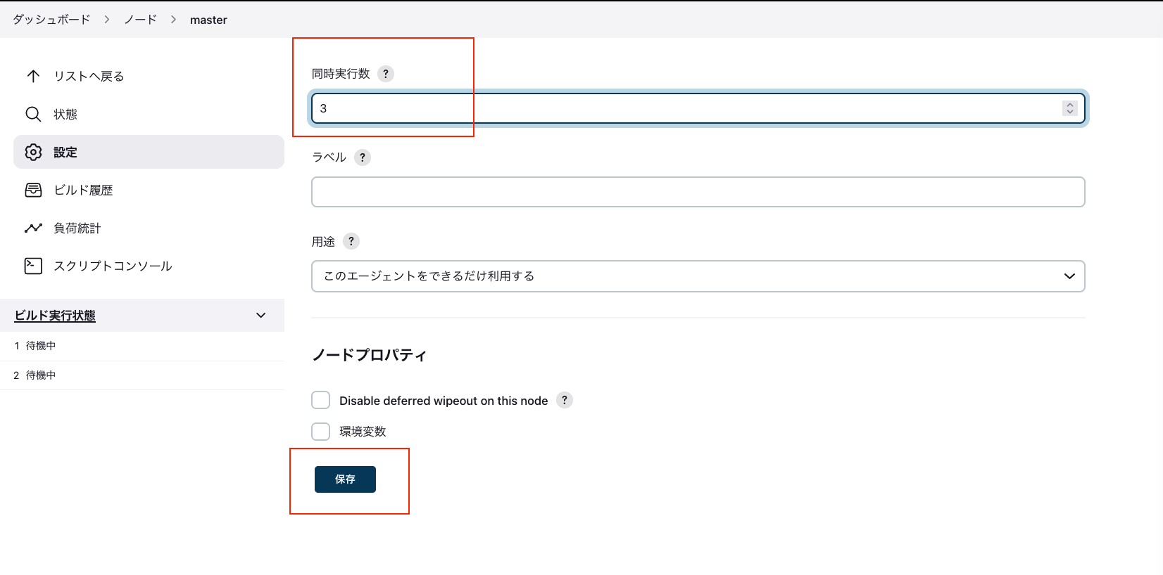Viewport: 1163px width, 575px height.
Task: Click the ノードプロパティ heading
Action: [x=370, y=355]
